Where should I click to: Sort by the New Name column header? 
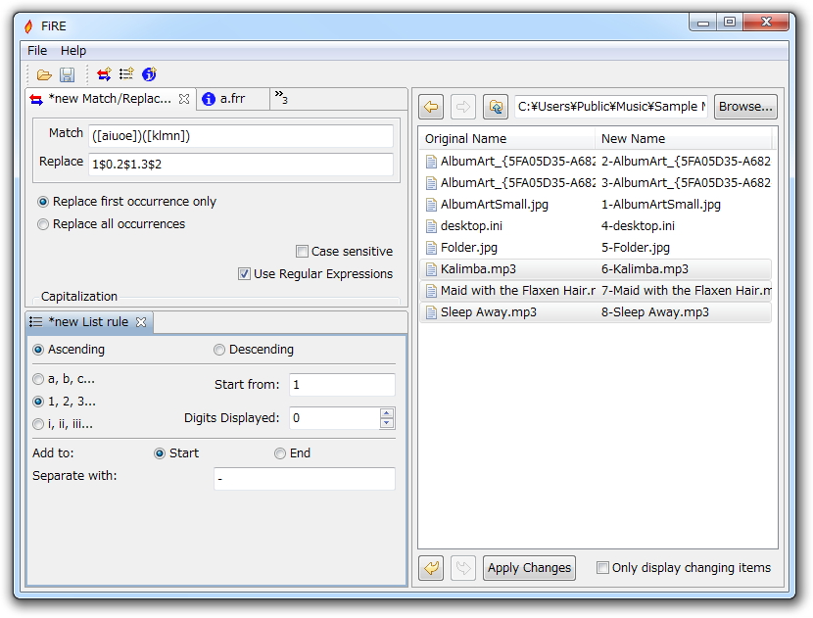tap(684, 139)
